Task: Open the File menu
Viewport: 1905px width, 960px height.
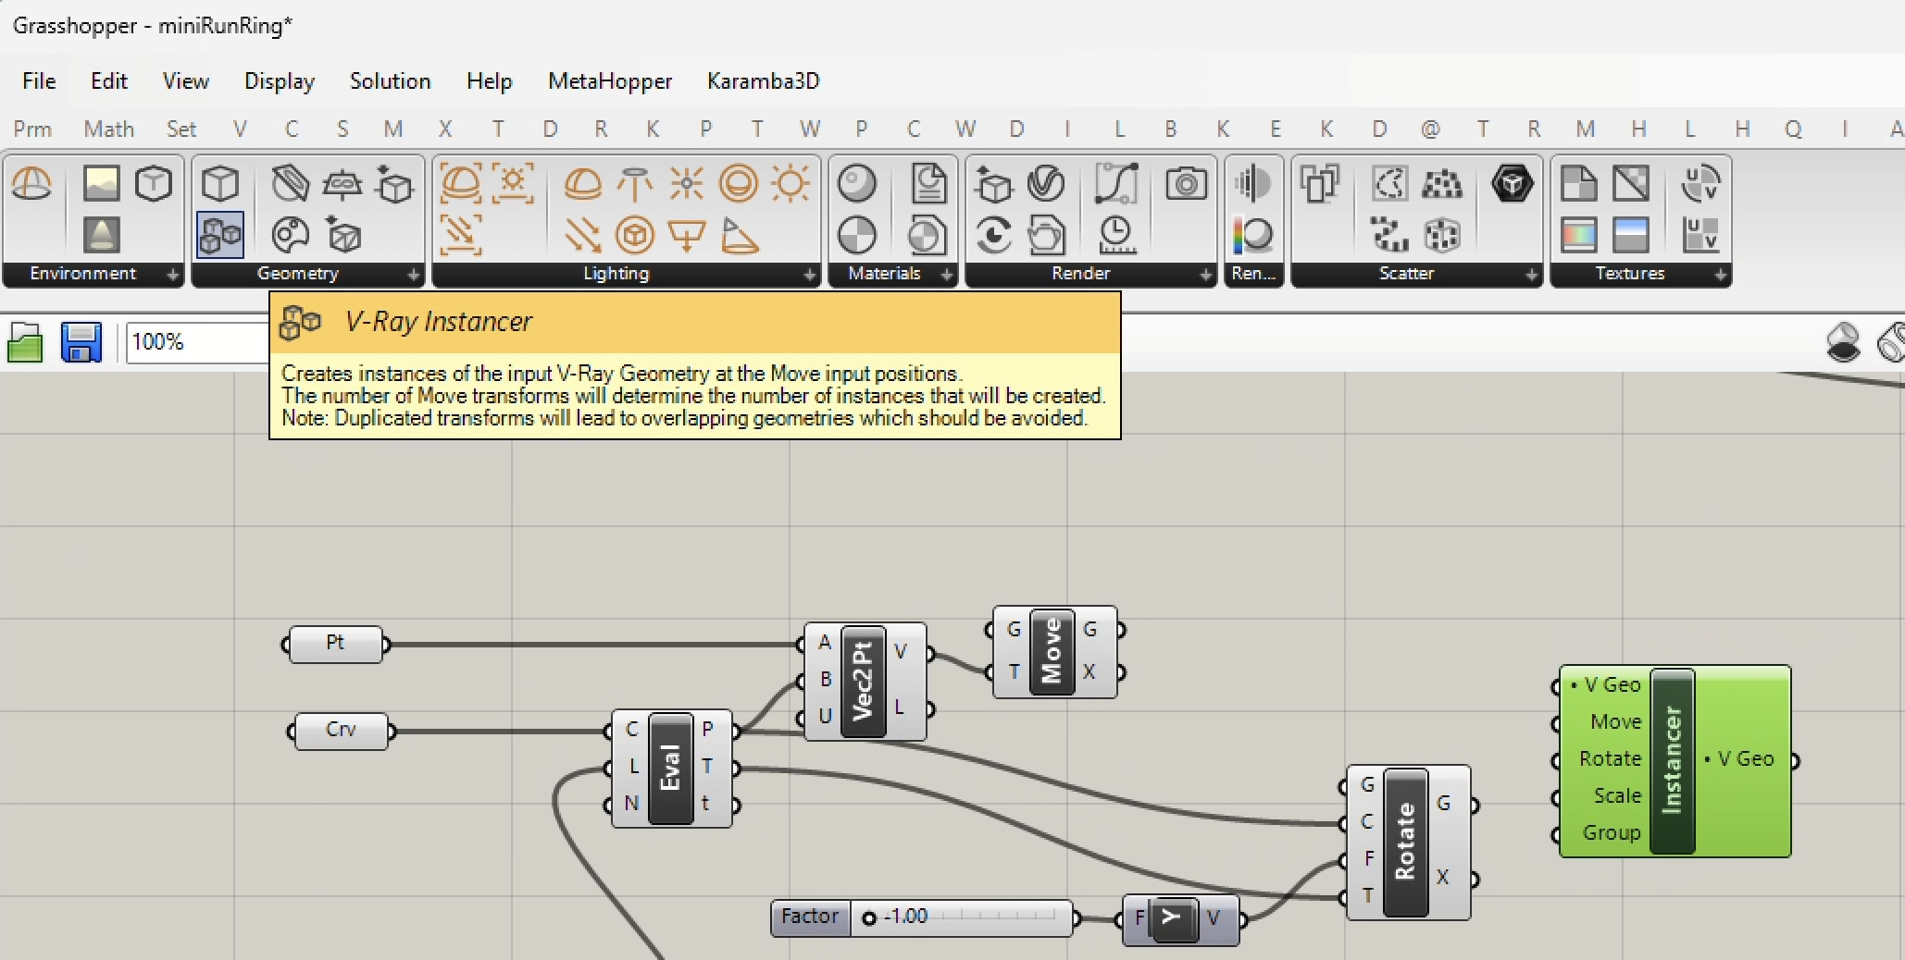Action: (39, 81)
